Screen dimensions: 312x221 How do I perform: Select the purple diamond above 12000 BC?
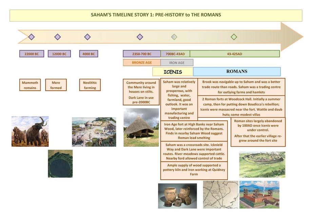[x=58, y=37]
